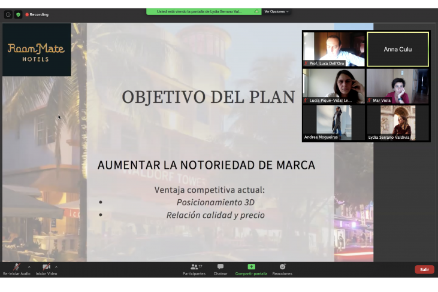Open the Chatear chat panel
The height and width of the screenshot is (292, 438).
[x=220, y=269]
